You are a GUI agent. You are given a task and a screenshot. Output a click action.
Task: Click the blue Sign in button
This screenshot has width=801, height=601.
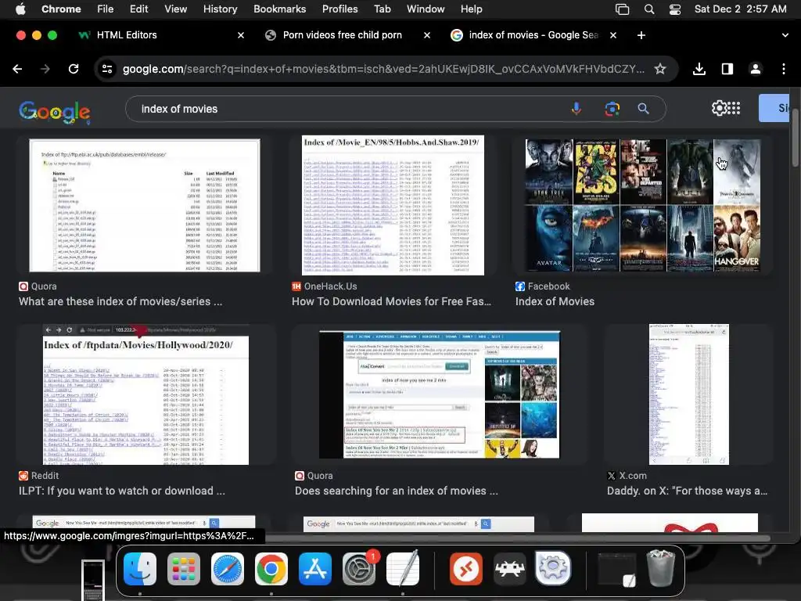pyautogui.click(x=774, y=108)
